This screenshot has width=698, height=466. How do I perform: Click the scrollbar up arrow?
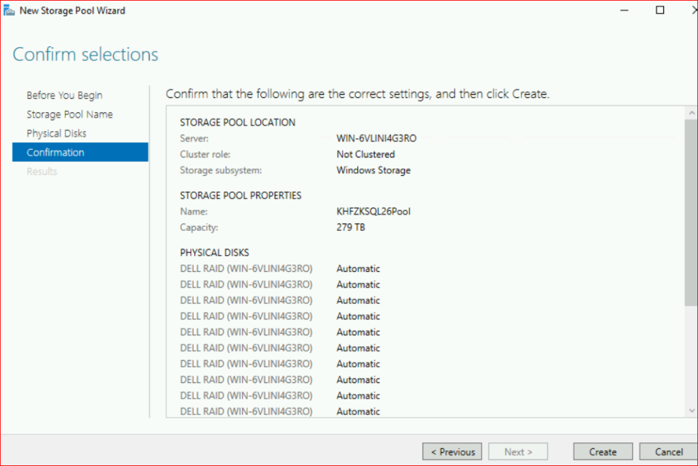click(x=691, y=112)
